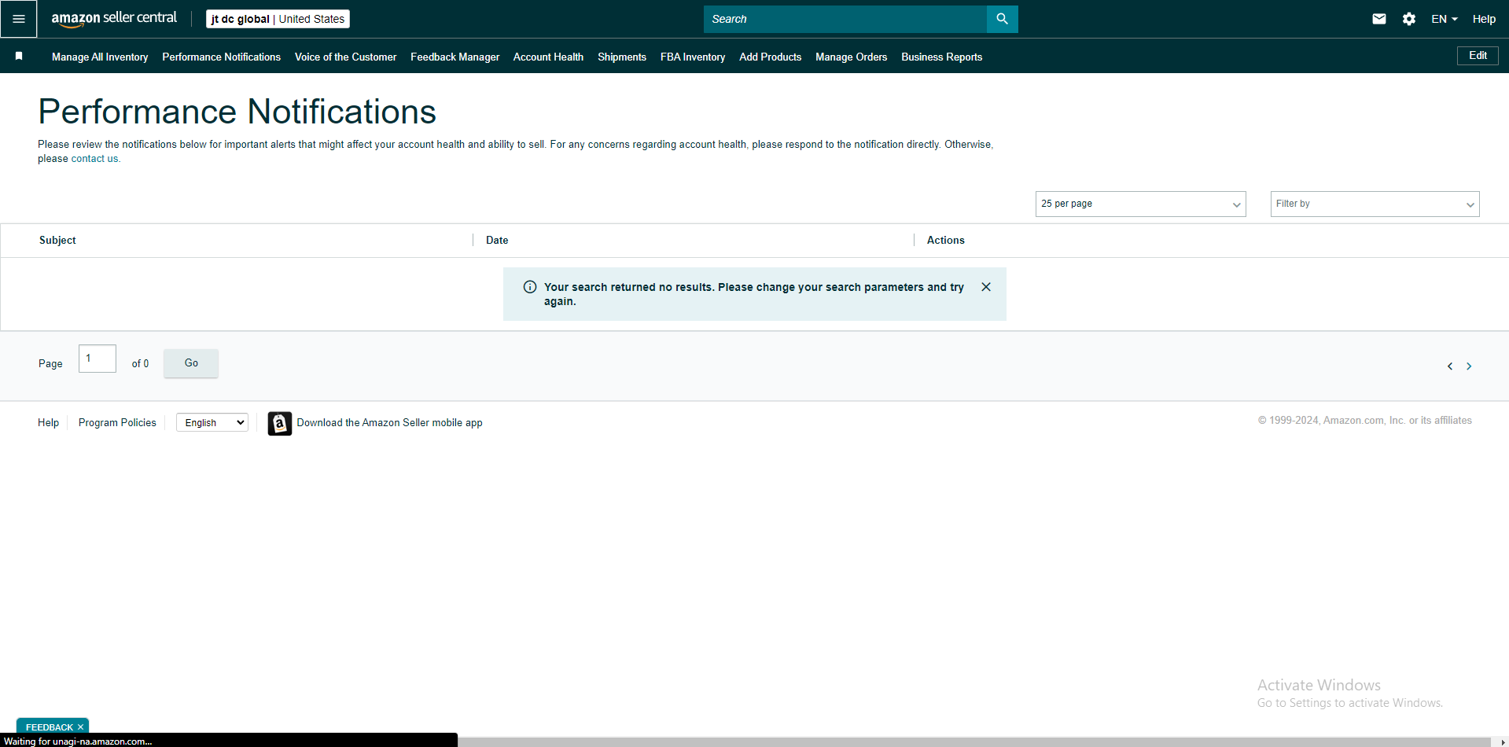This screenshot has width=1509, height=747.
Task: Open Manage All Inventory
Action: tap(100, 57)
